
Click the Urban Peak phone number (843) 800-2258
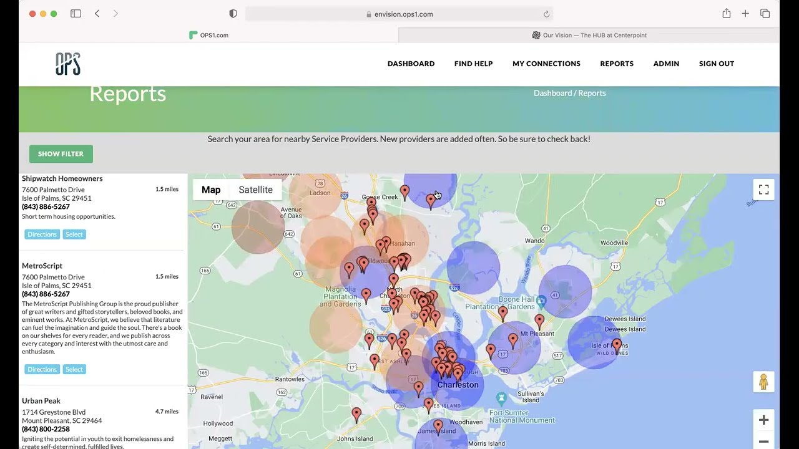point(46,429)
